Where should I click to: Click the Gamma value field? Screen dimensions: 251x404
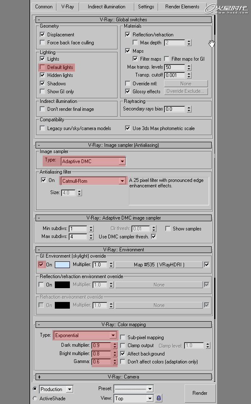102,362
